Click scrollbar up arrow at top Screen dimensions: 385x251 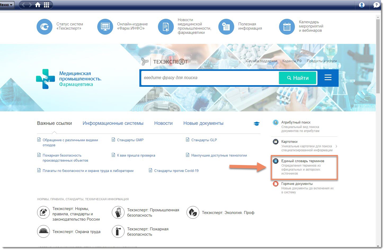click(x=378, y=17)
